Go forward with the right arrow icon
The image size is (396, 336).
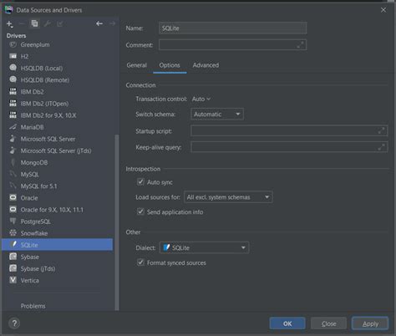click(x=112, y=23)
